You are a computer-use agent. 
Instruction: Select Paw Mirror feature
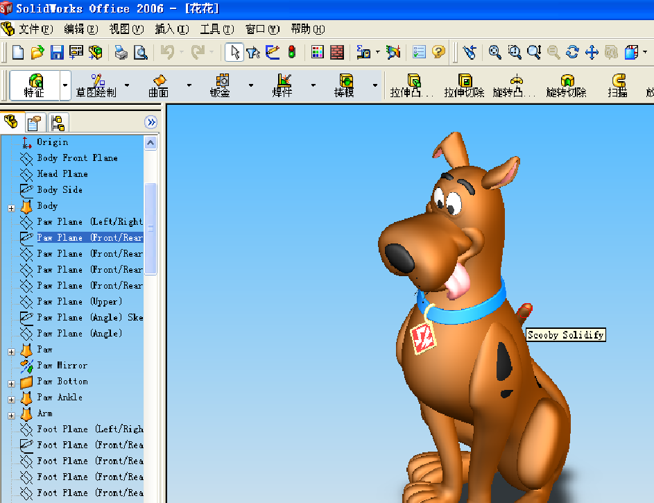click(62, 366)
